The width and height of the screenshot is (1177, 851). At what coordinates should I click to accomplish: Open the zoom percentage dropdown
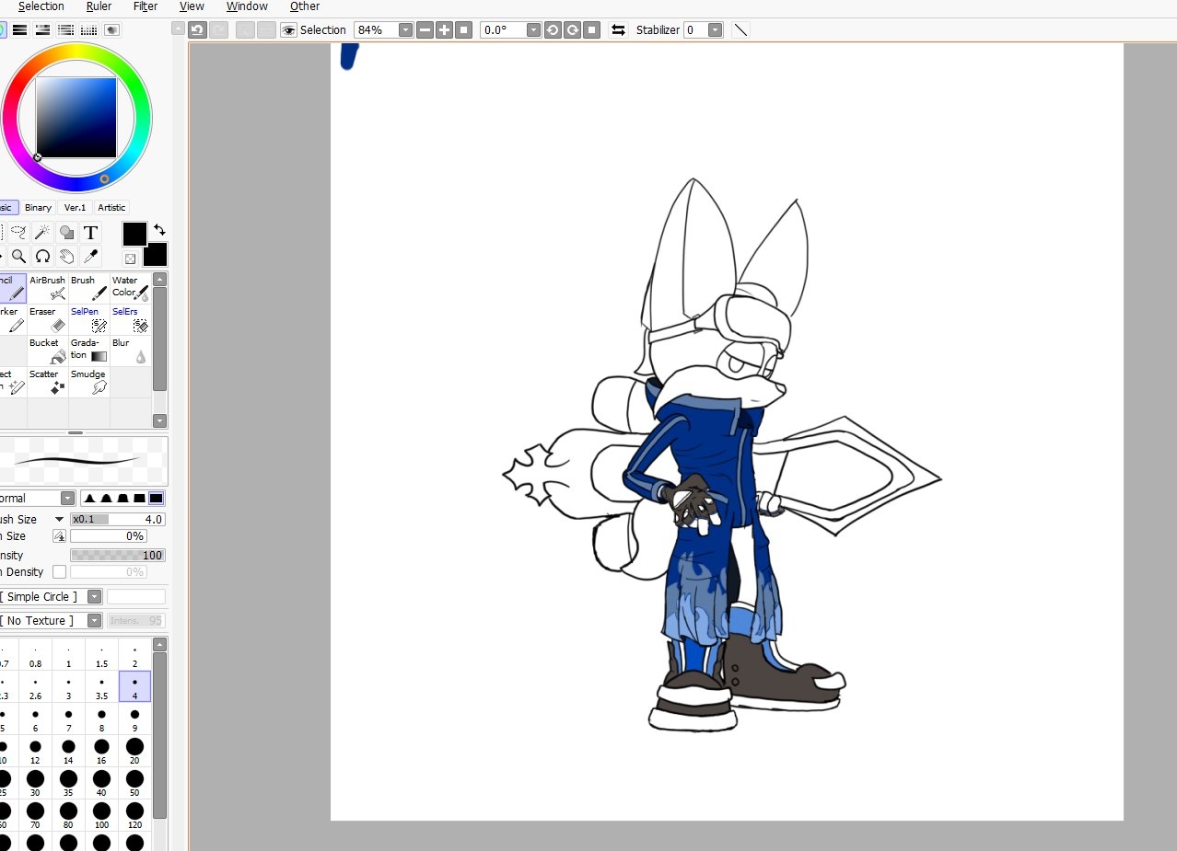(x=405, y=29)
